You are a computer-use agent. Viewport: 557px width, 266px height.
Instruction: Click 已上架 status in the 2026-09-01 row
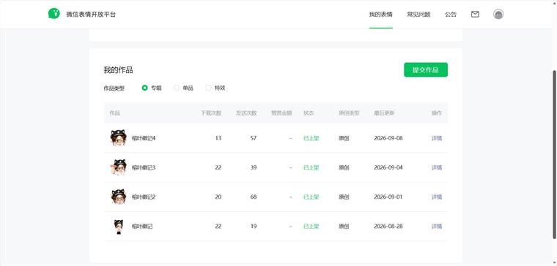[x=311, y=197]
